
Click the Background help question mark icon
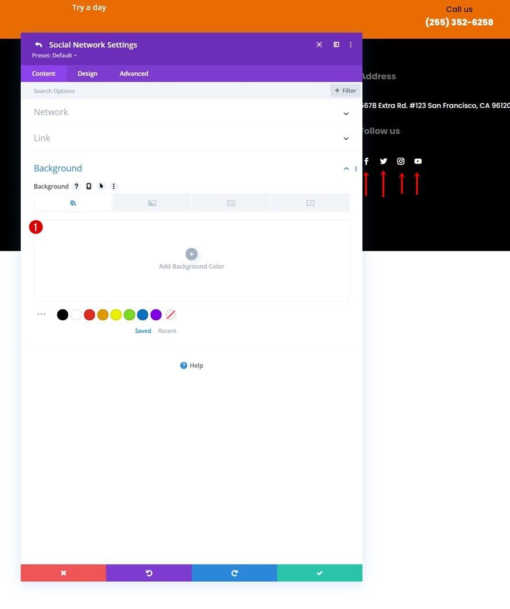click(76, 187)
